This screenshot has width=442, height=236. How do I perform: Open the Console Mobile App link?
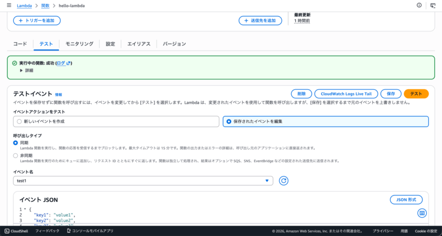click(90, 231)
